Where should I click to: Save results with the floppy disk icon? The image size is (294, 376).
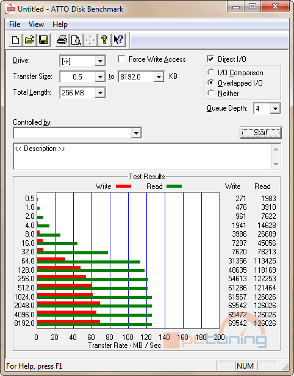pyautogui.click(x=43, y=40)
